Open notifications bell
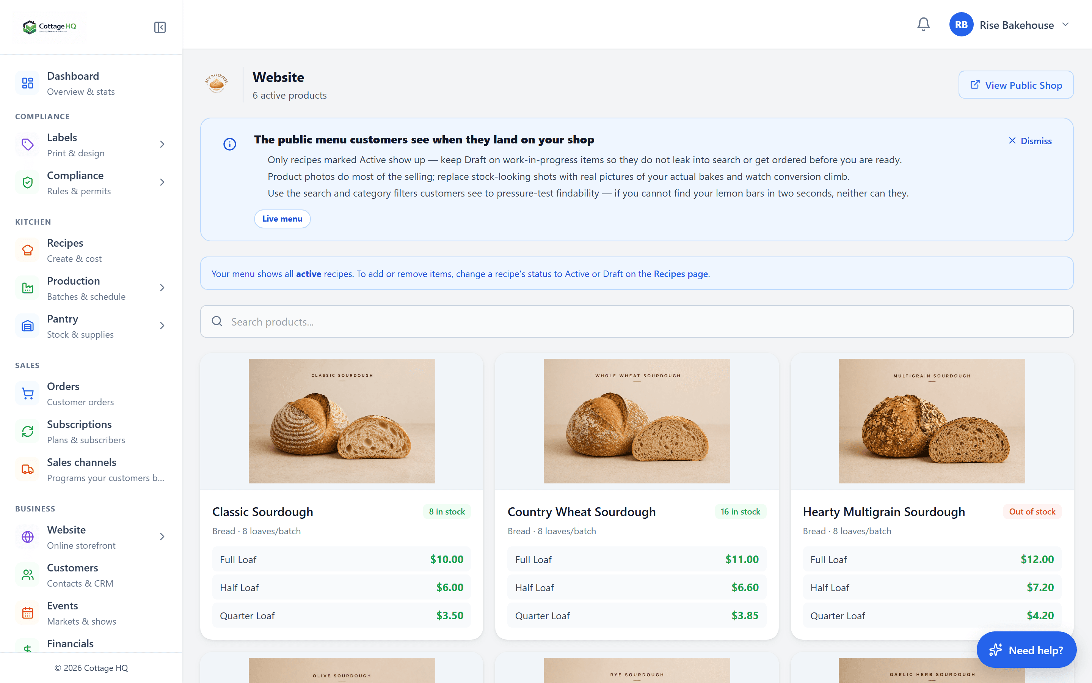This screenshot has width=1092, height=683. click(x=923, y=24)
